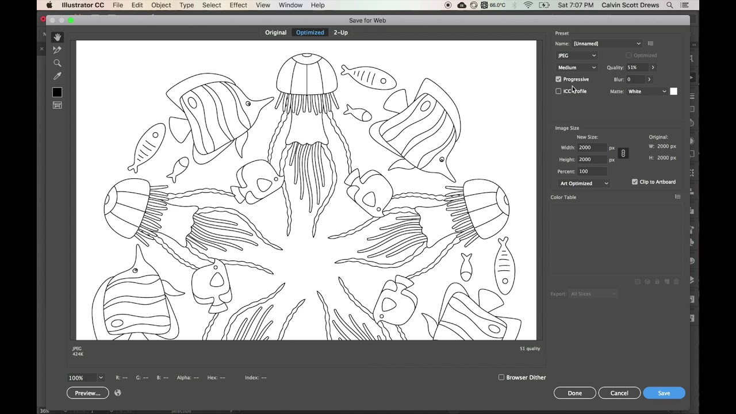Toggle the Clip to Artboard checkbox
The image size is (736, 414).
(x=635, y=182)
